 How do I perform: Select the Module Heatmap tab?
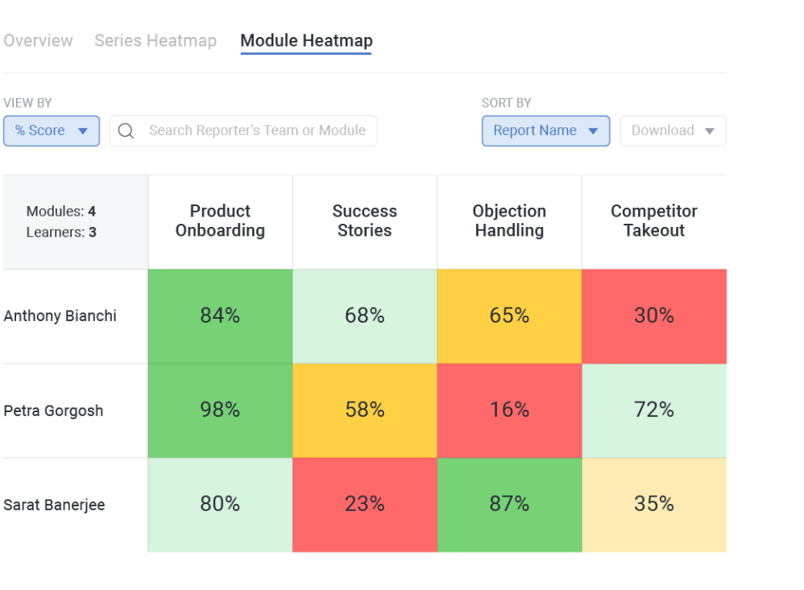tap(306, 41)
